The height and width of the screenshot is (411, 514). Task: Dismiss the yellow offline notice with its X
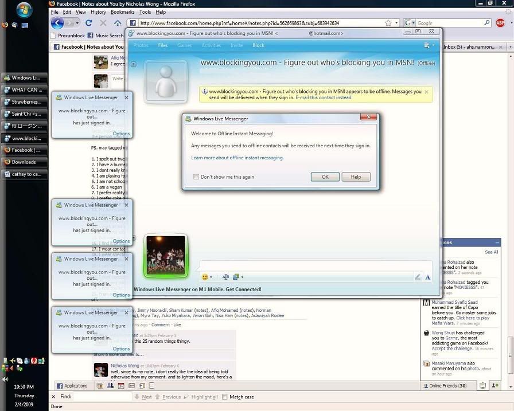pos(426,92)
